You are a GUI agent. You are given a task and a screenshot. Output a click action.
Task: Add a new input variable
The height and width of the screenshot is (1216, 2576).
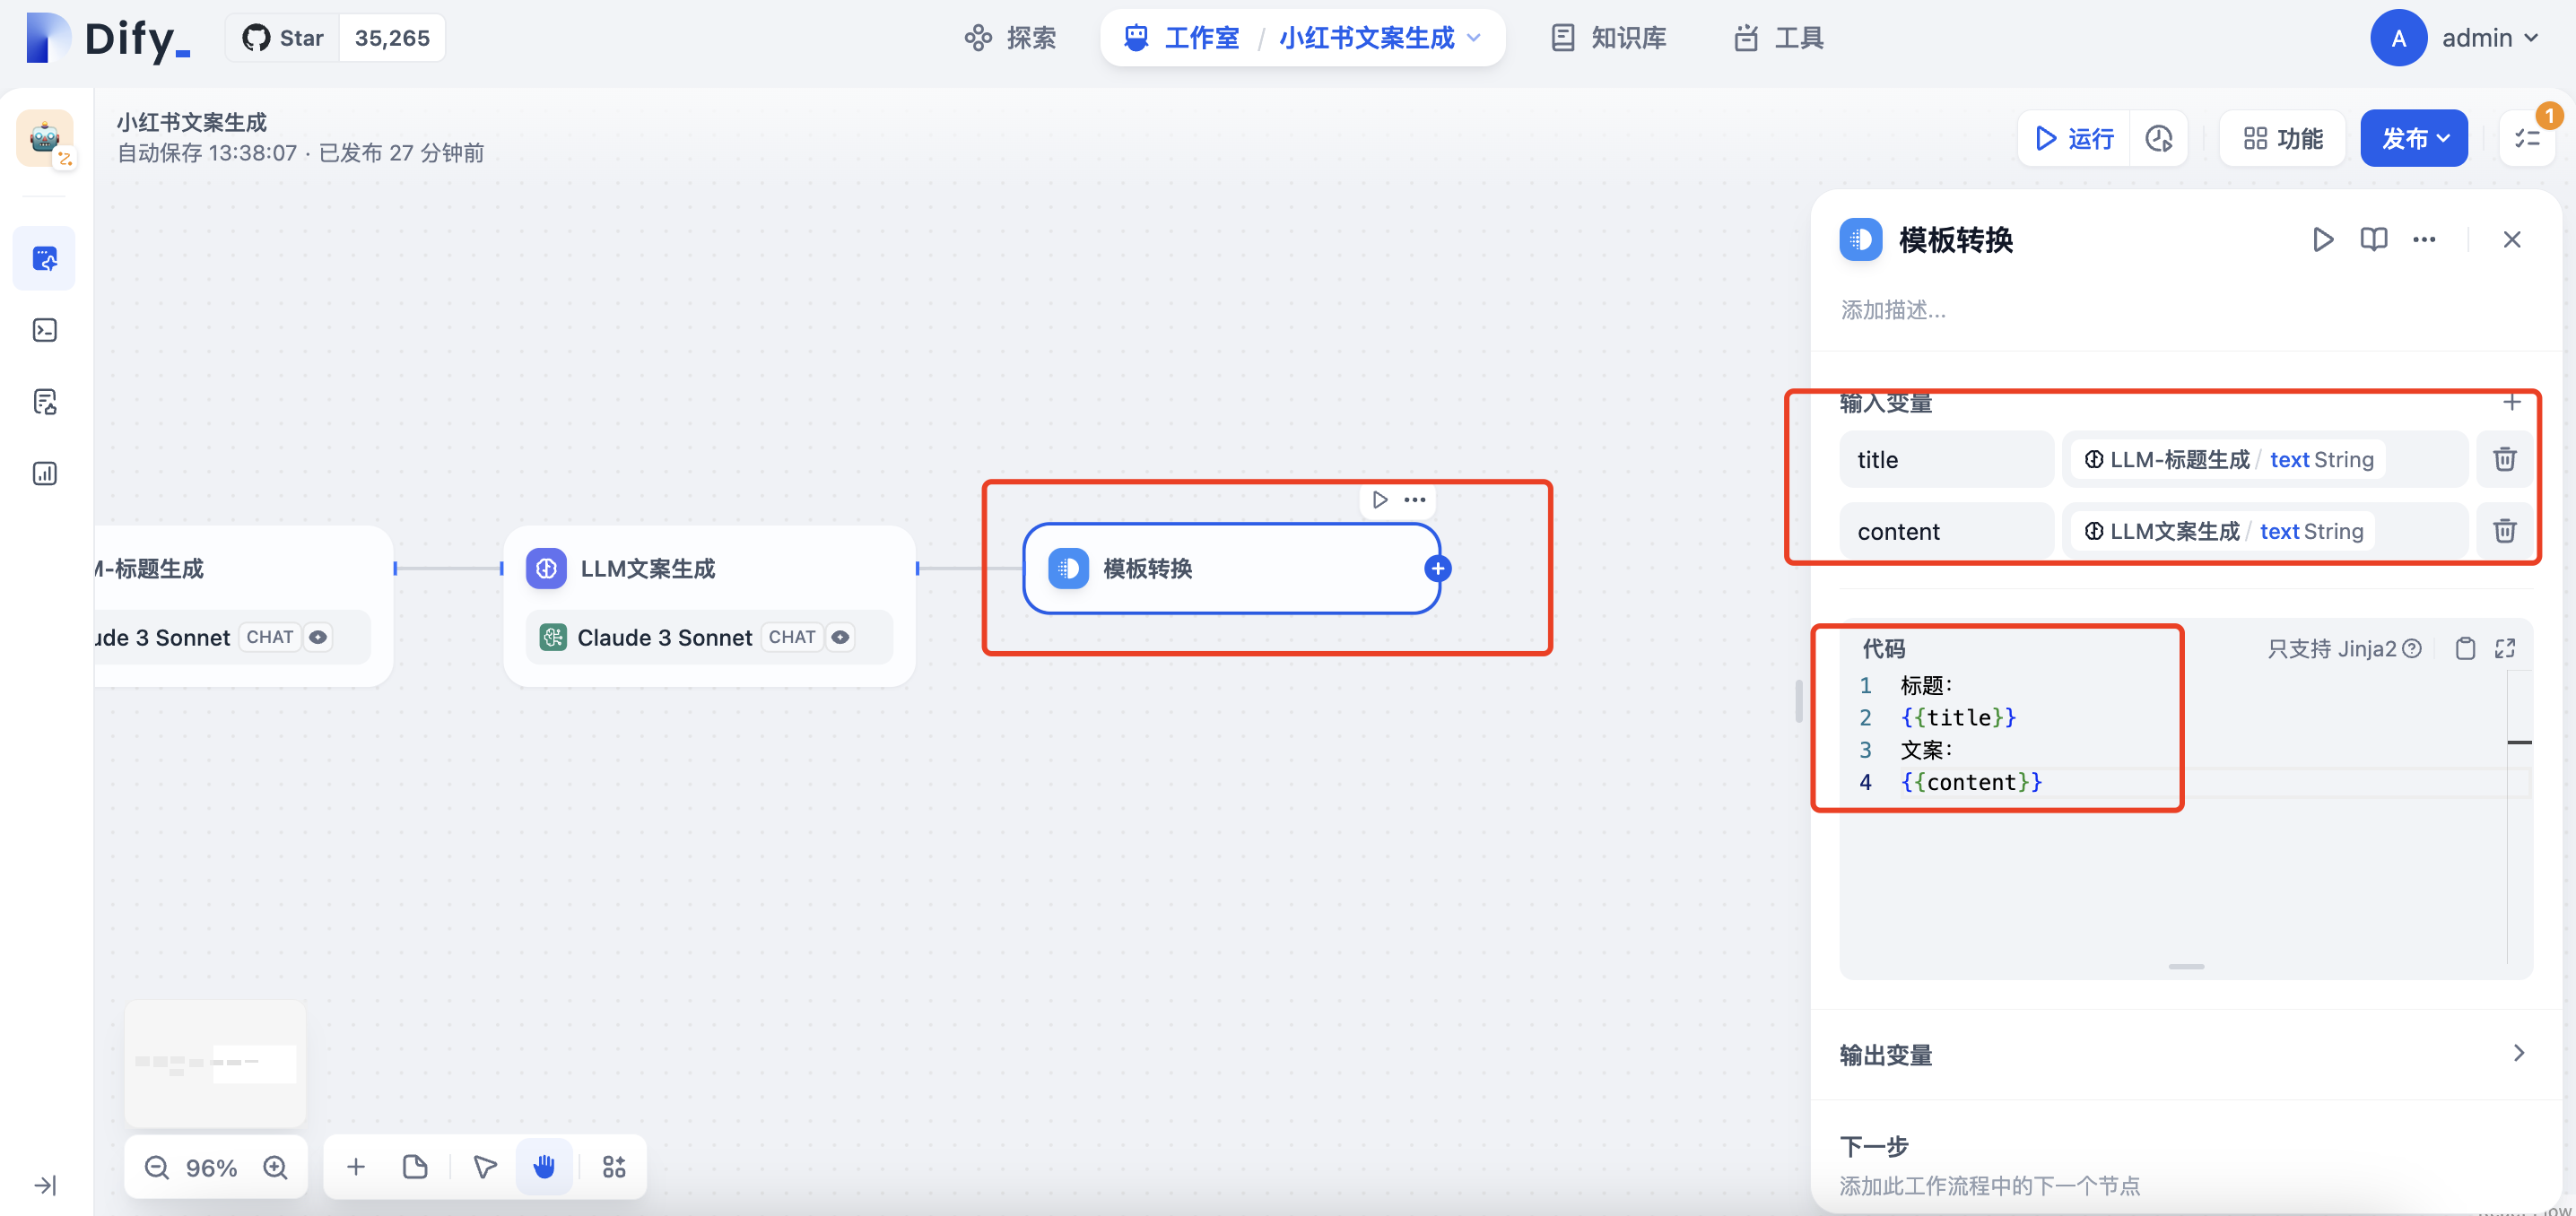click(x=2511, y=402)
